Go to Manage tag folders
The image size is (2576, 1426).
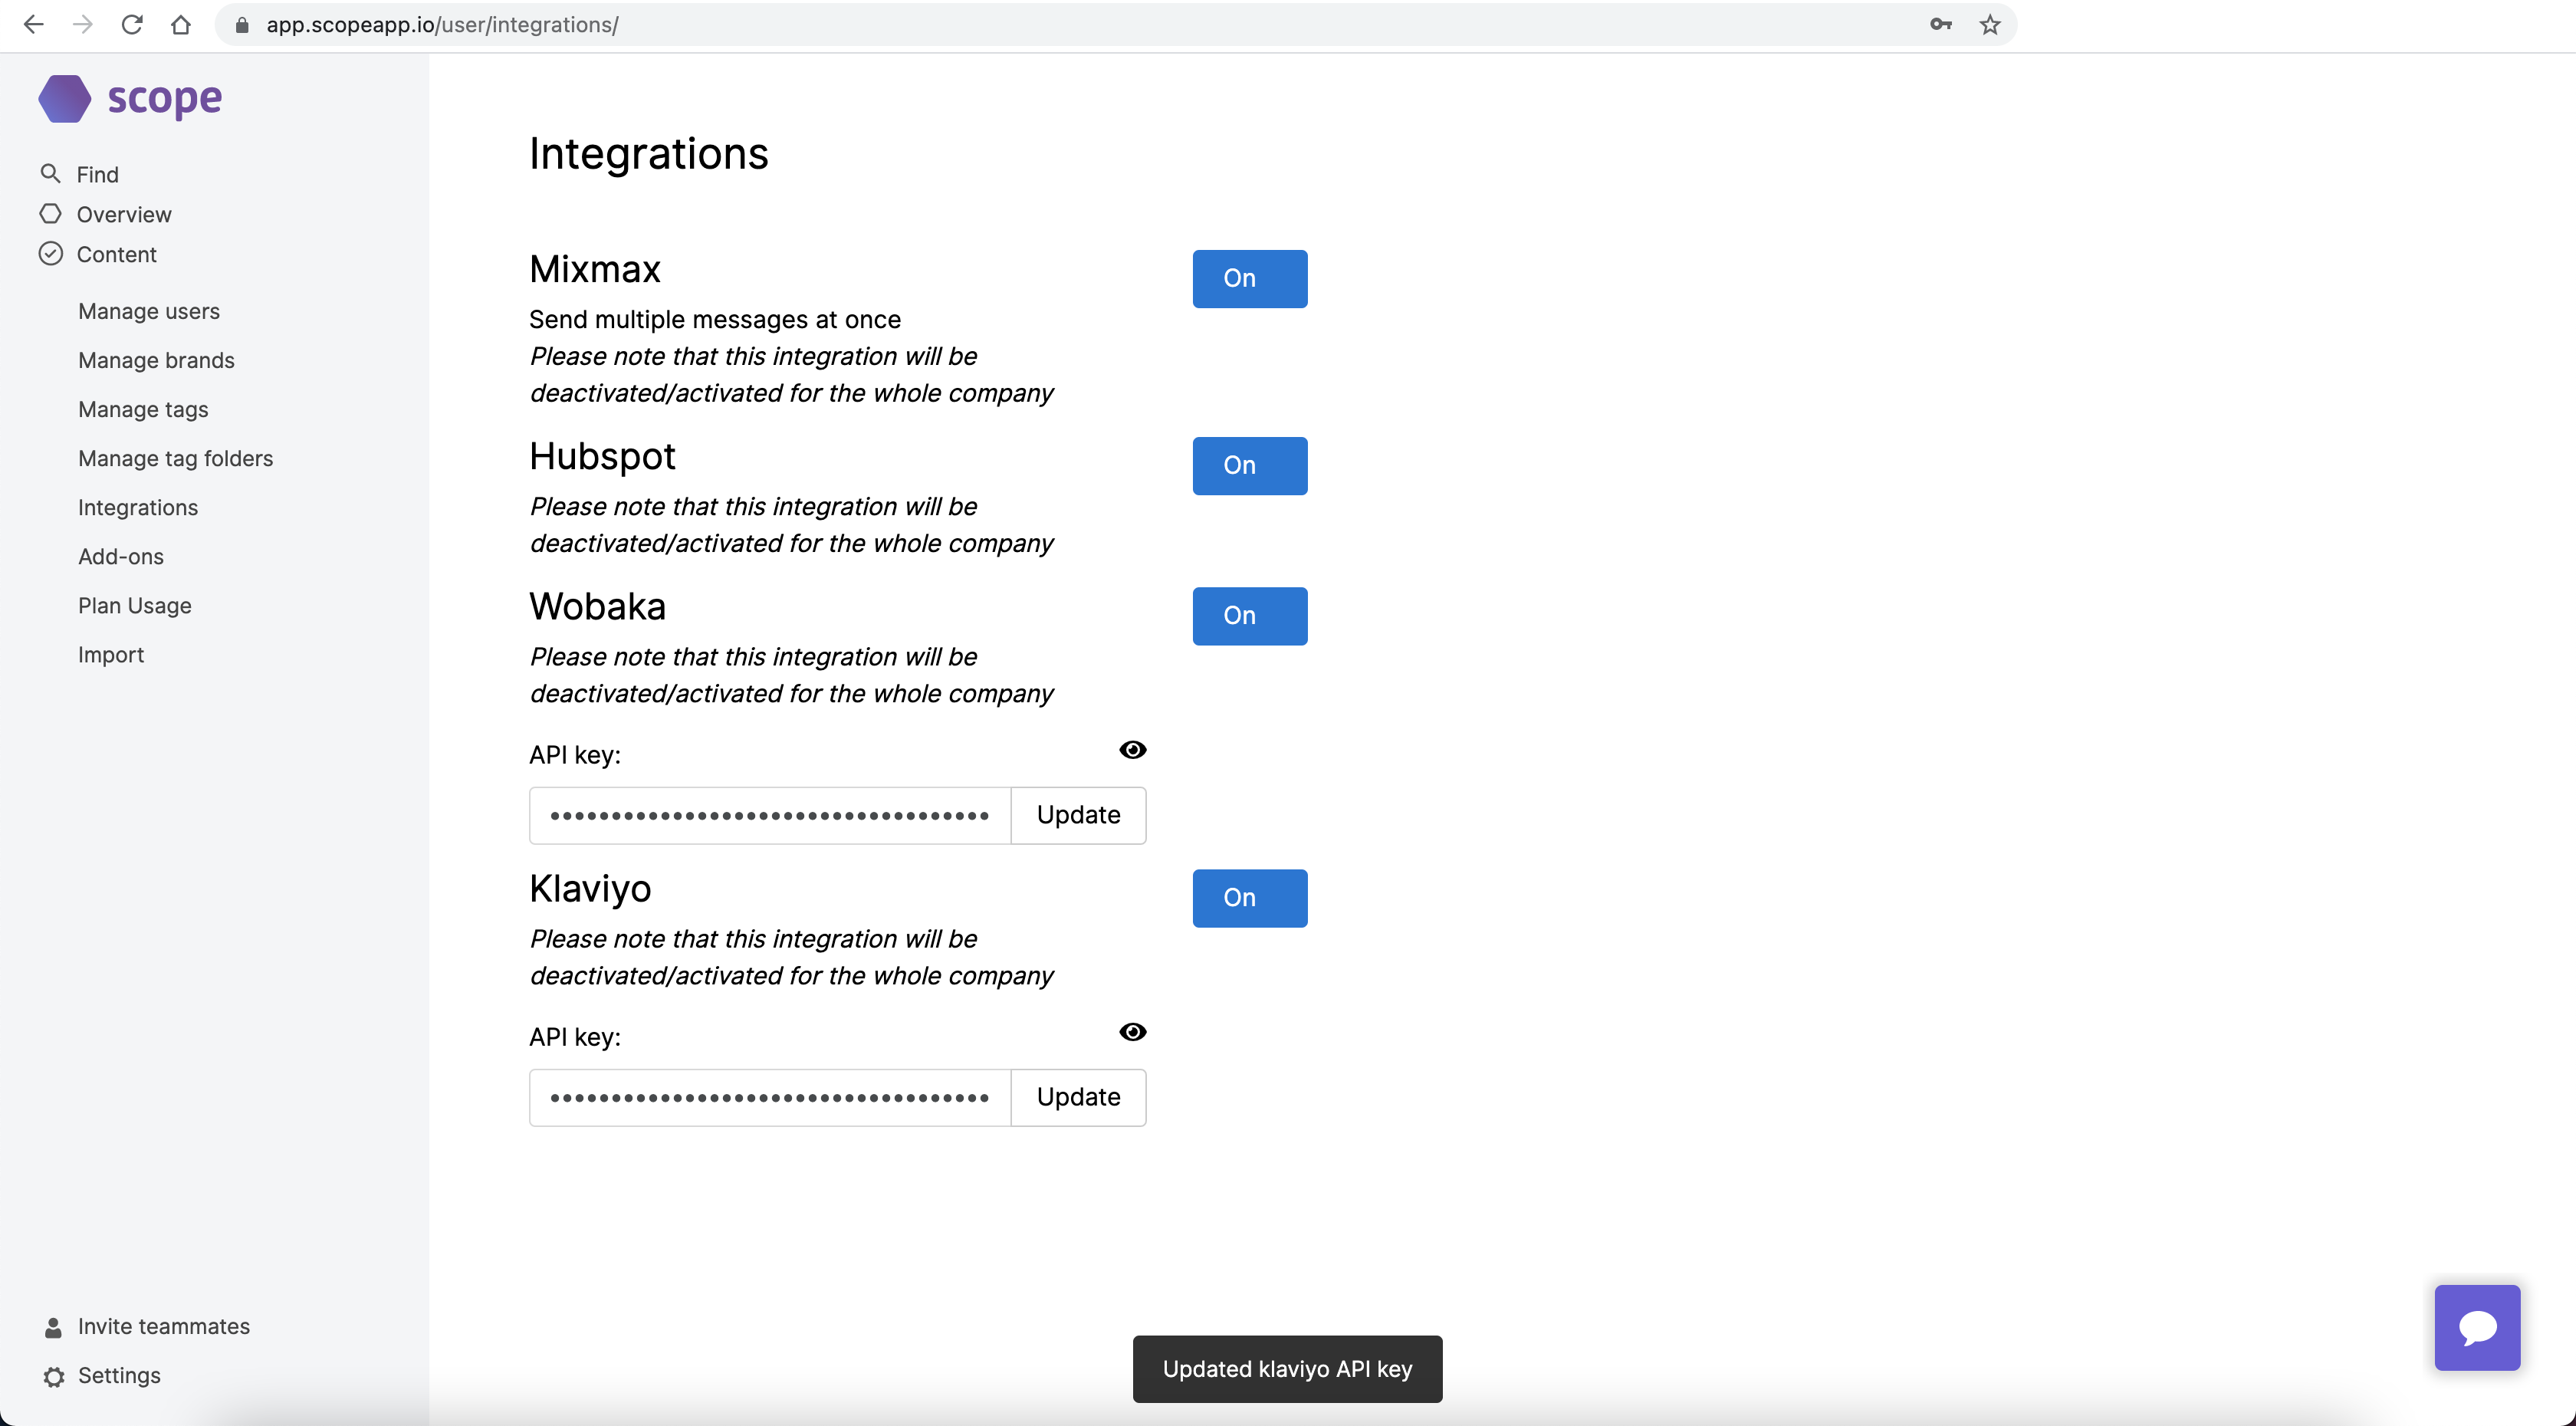coord(175,458)
